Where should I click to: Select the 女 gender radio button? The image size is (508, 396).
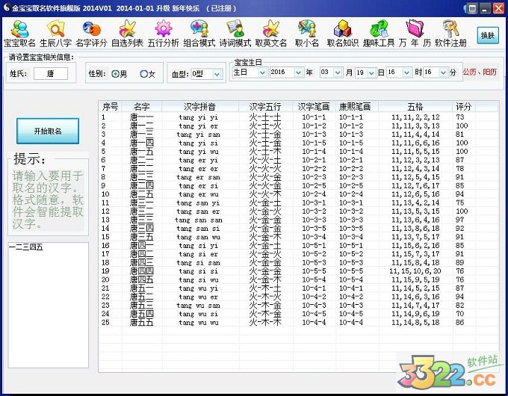click(144, 74)
